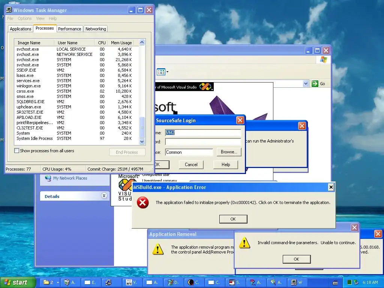Screen dimensions: 384x288
Task: Switch to the Performance tab
Action: click(x=69, y=29)
